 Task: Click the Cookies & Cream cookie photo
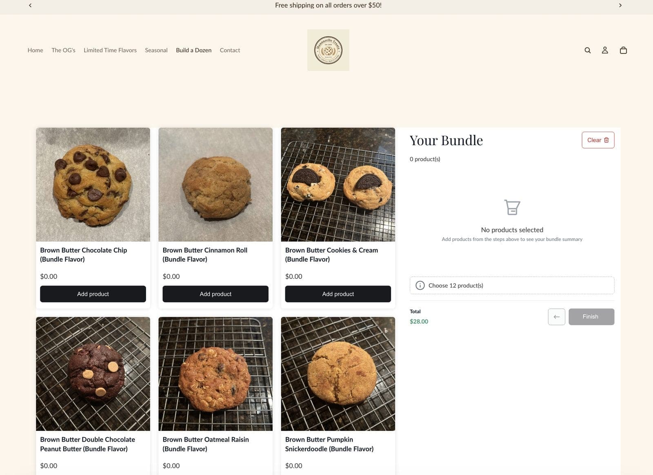click(338, 185)
